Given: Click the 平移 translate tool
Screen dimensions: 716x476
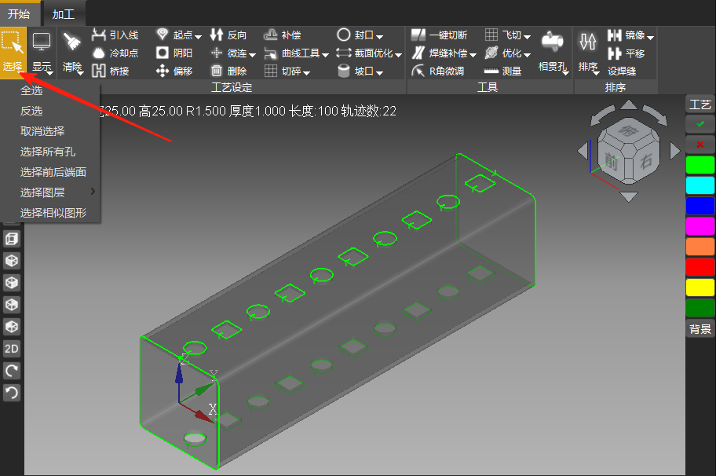Looking at the screenshot, I should click(626, 53).
